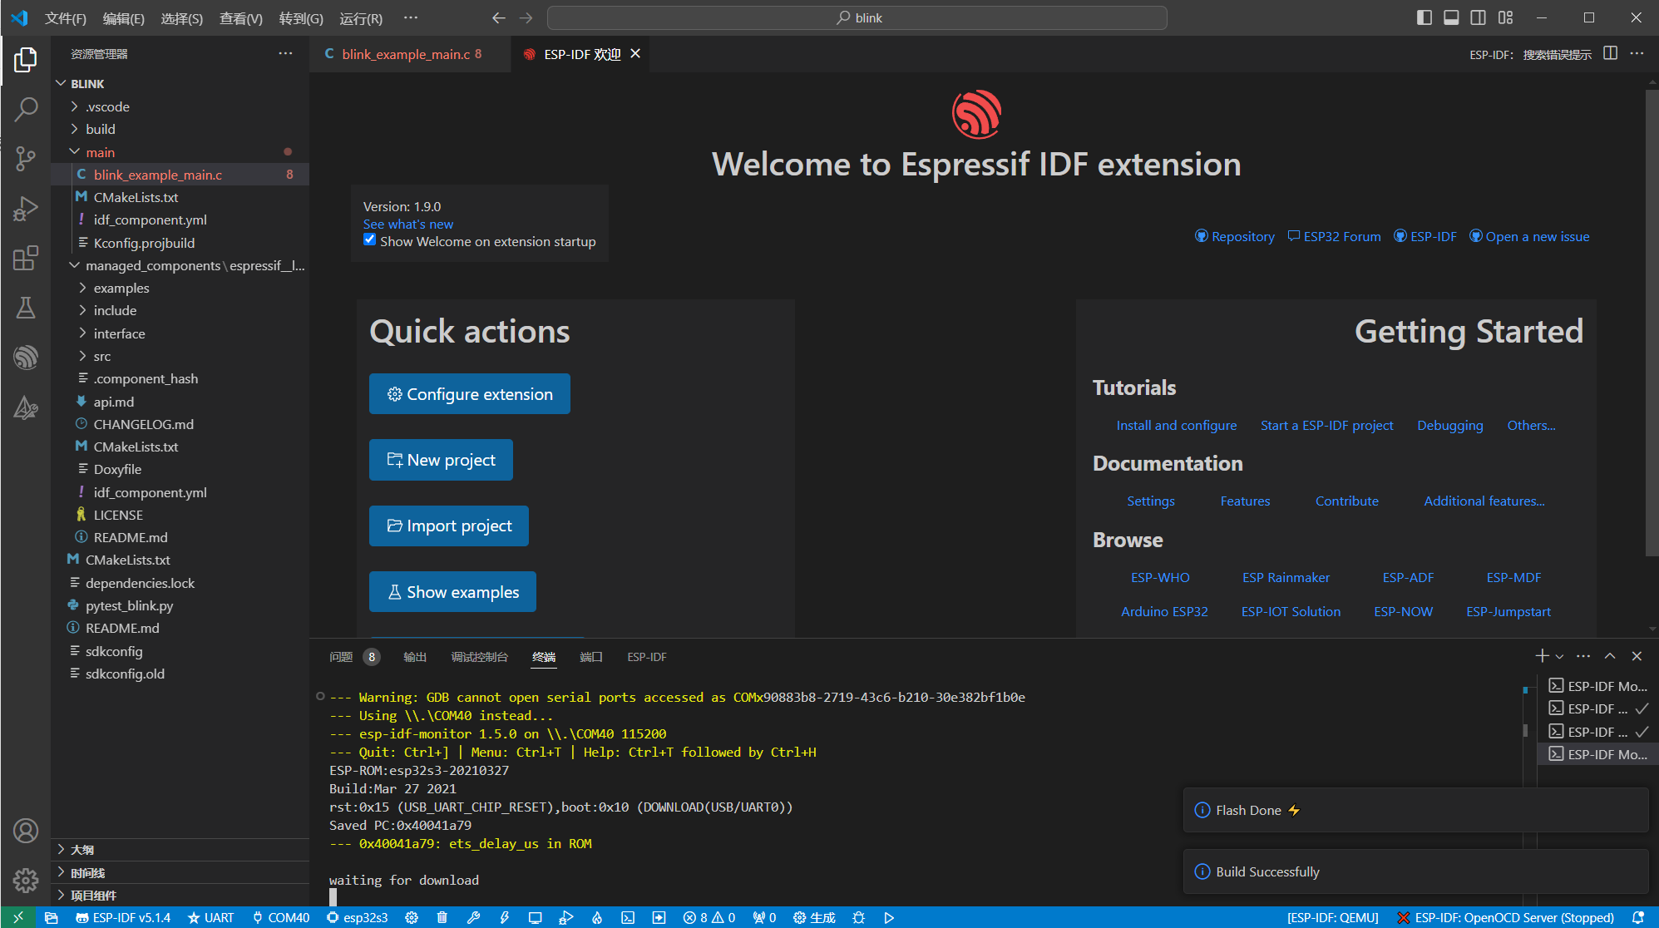Screen dimensions: 1659x928
Task: Open the 运行(R) menu
Action: [x=361, y=17]
